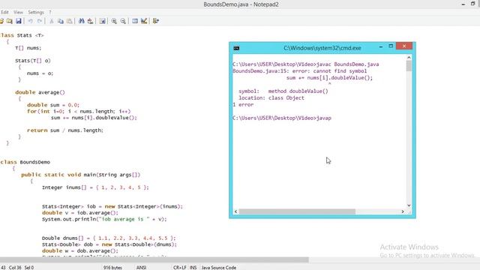This screenshot has height=270, width=480.
Task: Click 'Sel 0' in the status bar
Action: [29, 268]
